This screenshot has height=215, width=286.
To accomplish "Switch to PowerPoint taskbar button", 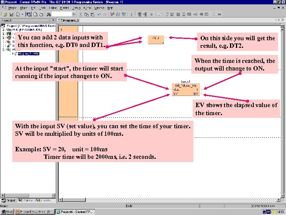I will tap(34, 212).
